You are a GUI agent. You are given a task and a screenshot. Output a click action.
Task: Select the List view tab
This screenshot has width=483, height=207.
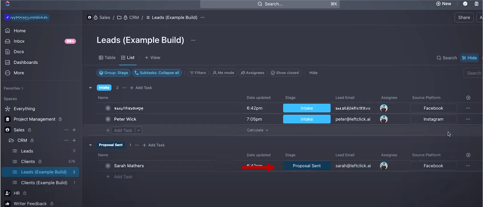point(128,58)
